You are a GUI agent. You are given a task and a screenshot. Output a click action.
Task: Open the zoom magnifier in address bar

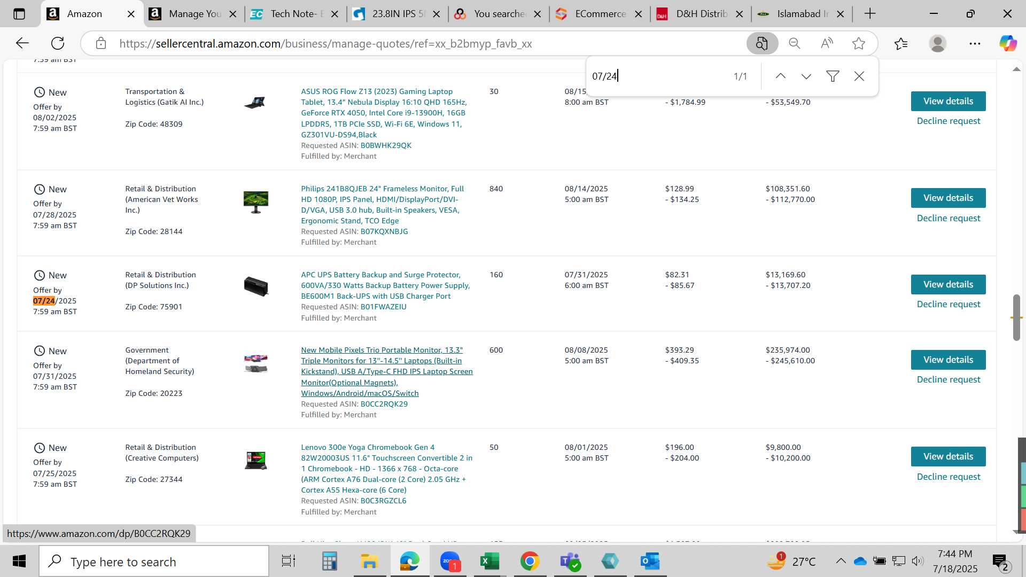click(795, 43)
